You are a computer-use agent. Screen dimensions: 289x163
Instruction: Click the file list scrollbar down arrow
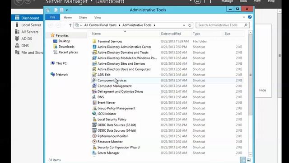coord(250,154)
